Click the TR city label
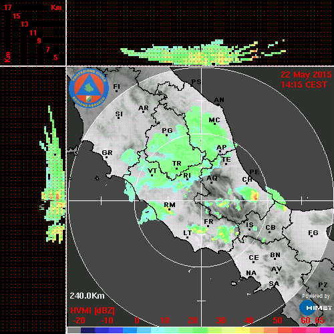The width and height of the screenshot is (334, 334). [x=177, y=164]
